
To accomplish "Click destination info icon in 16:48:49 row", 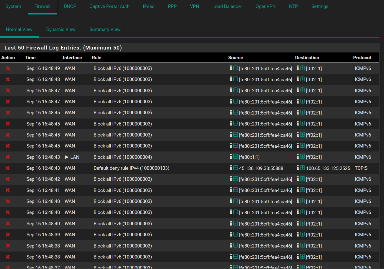I will pyautogui.click(x=298, y=68).
